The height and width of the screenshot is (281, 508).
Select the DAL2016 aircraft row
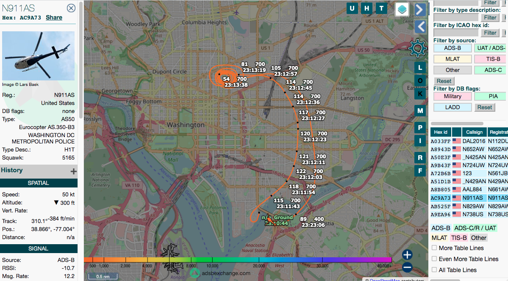click(469, 141)
